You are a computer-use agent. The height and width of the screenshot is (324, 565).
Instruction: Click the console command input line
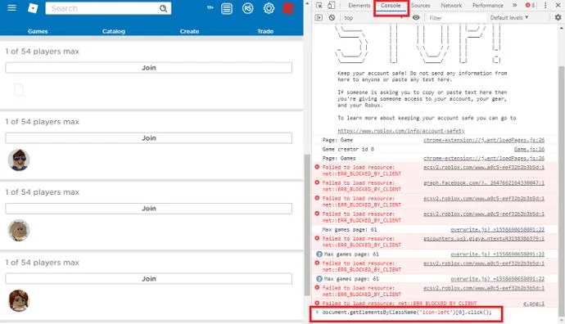[407, 313]
